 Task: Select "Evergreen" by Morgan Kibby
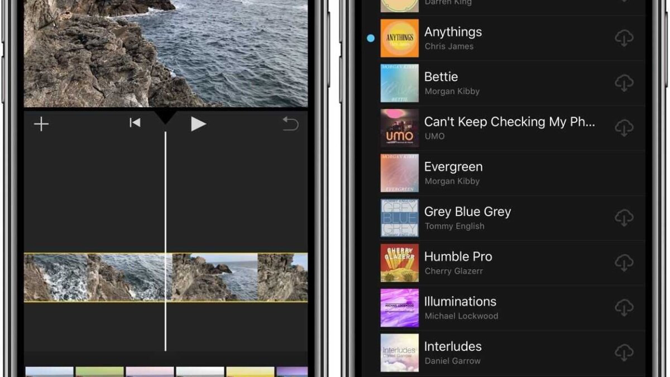point(502,173)
